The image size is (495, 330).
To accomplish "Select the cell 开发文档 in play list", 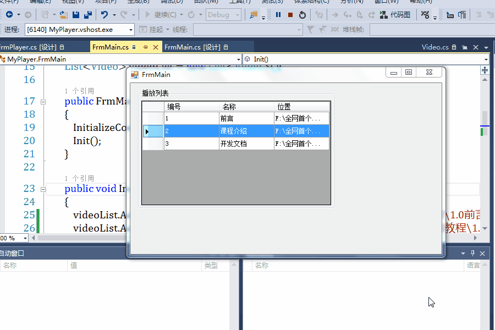I will click(246, 144).
